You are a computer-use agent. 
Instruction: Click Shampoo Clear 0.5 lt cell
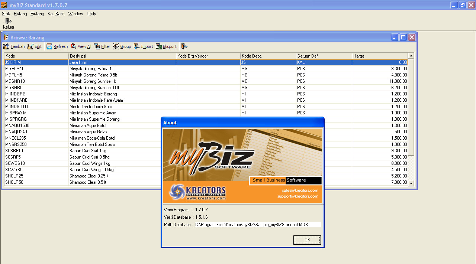[x=115, y=182]
